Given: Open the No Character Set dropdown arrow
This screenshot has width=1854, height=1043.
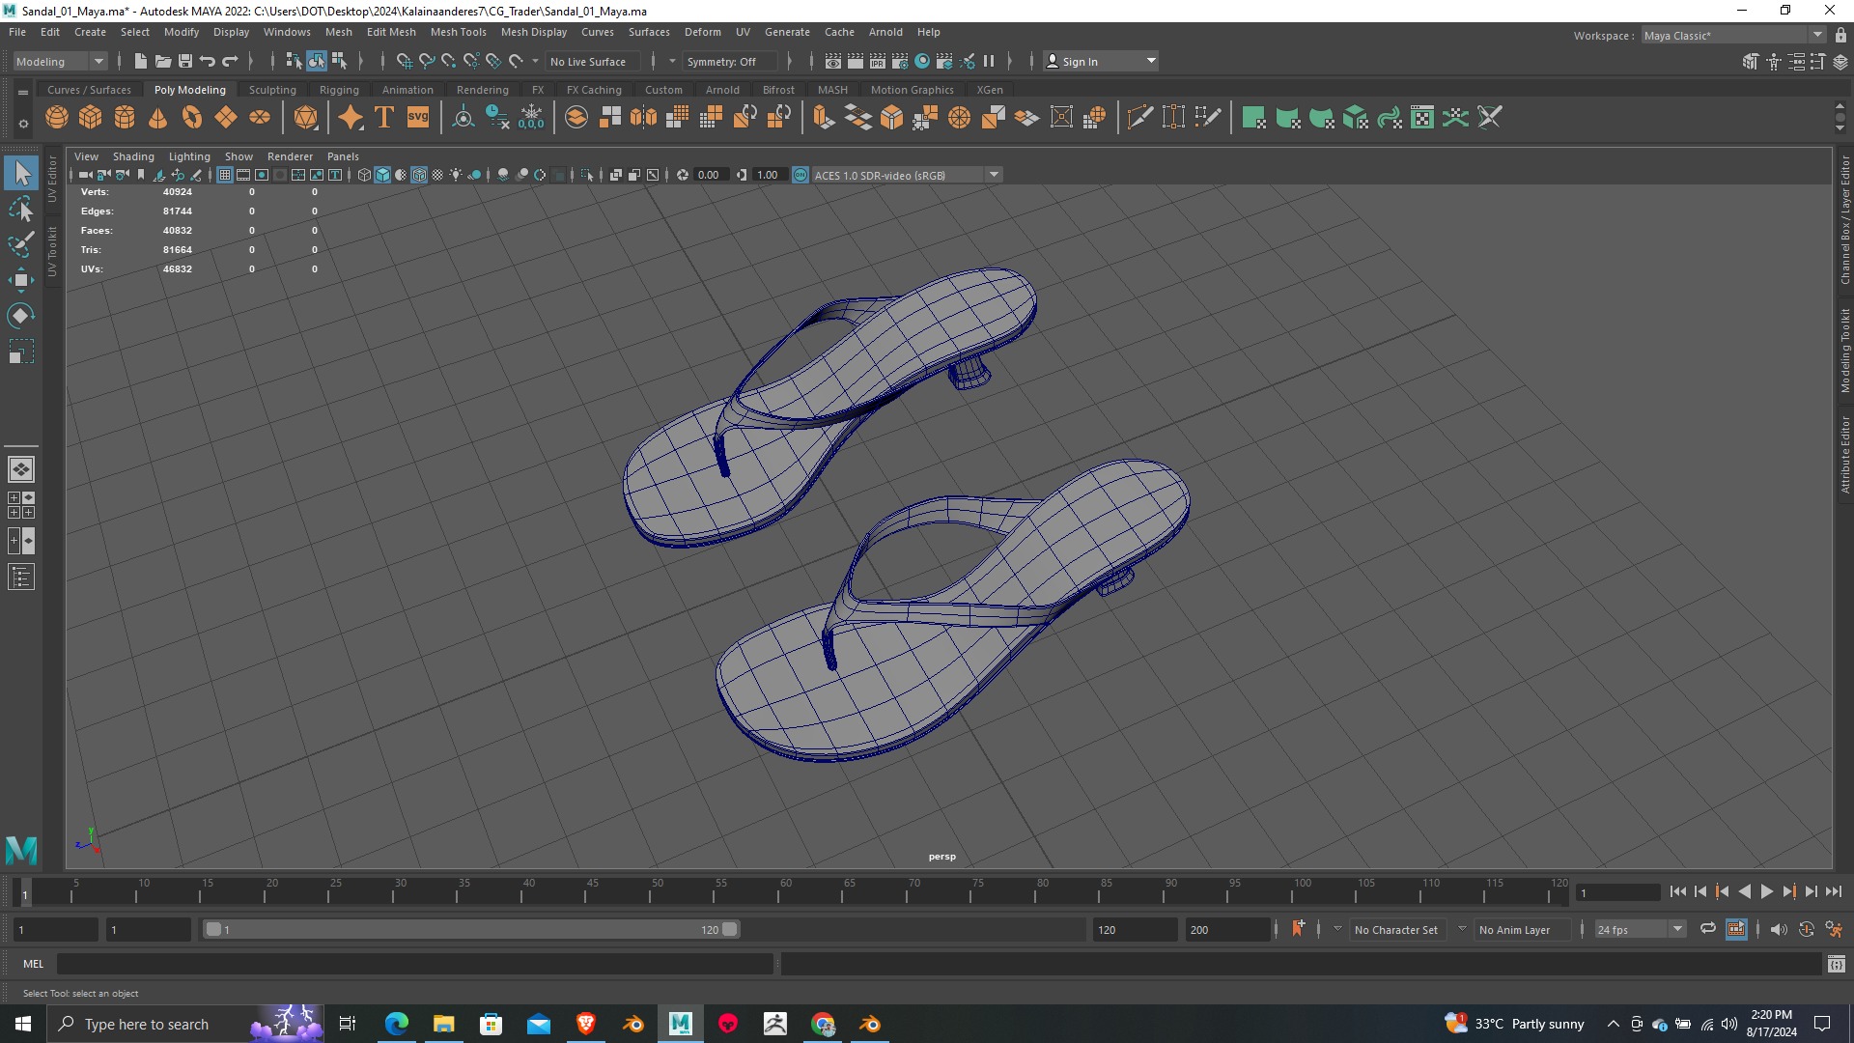Looking at the screenshot, I should click(1337, 929).
